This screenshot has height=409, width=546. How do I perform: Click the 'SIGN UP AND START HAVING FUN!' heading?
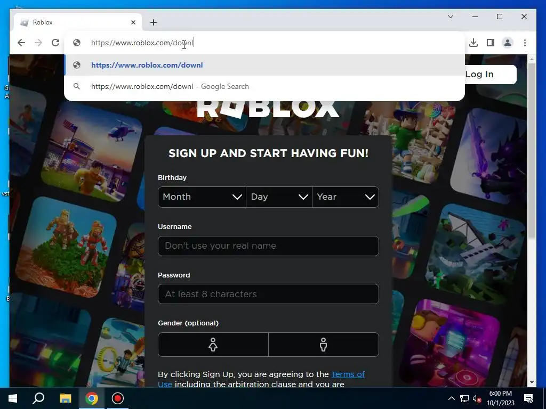tap(268, 153)
